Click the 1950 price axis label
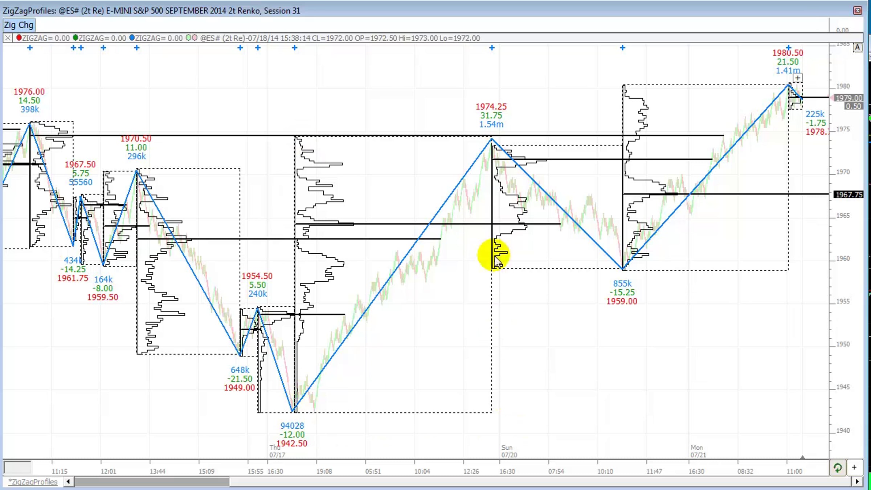871x490 pixels. tap(843, 344)
